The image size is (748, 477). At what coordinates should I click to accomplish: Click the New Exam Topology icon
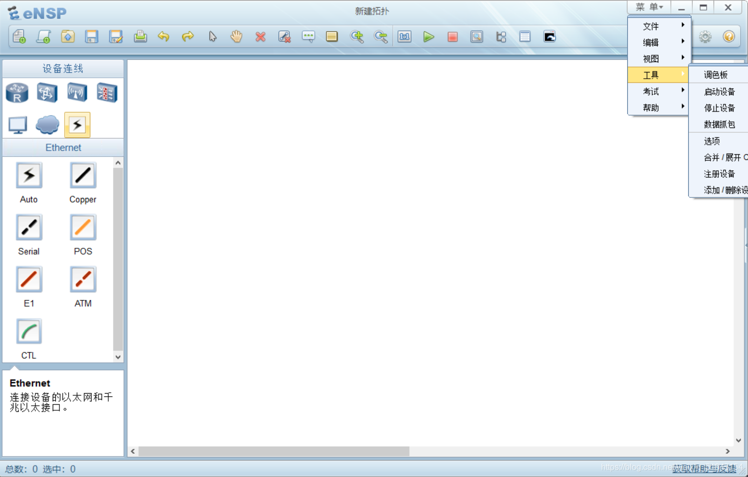[43, 36]
